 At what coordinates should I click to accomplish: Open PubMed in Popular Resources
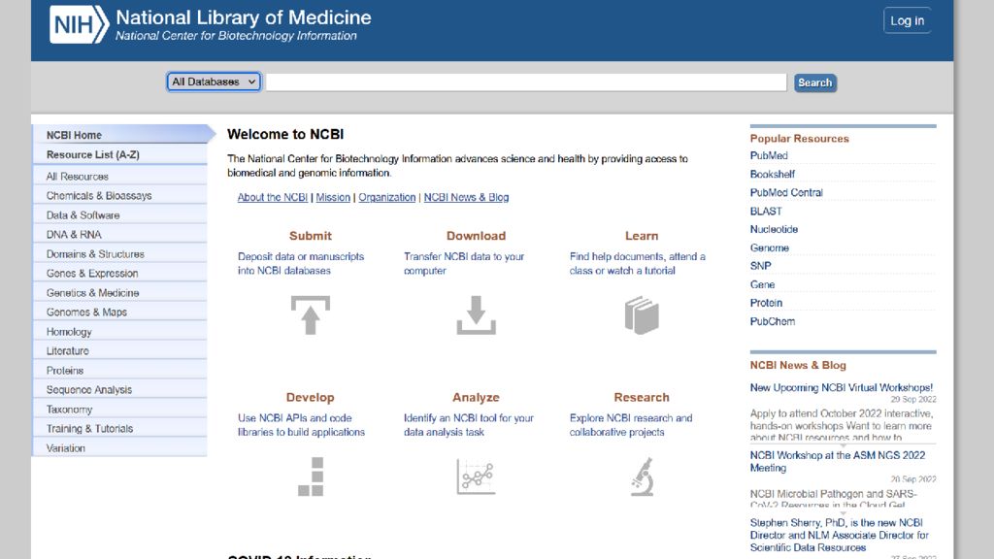pos(769,156)
